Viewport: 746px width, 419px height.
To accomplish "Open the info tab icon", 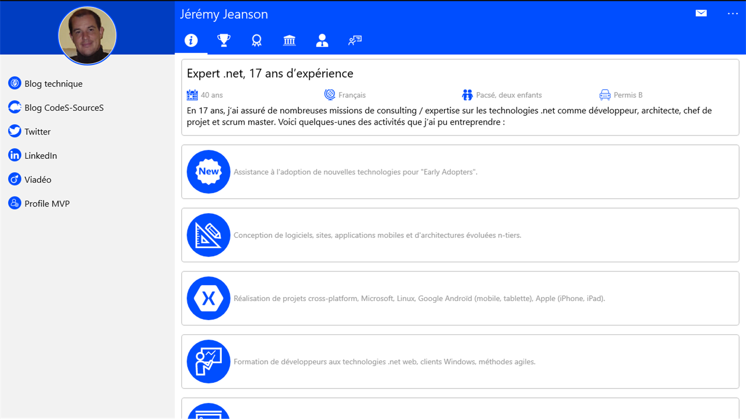I will (191, 40).
